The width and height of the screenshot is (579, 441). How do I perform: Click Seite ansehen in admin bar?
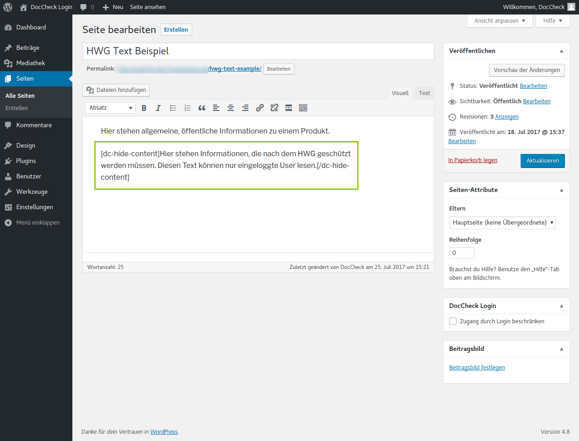point(147,7)
